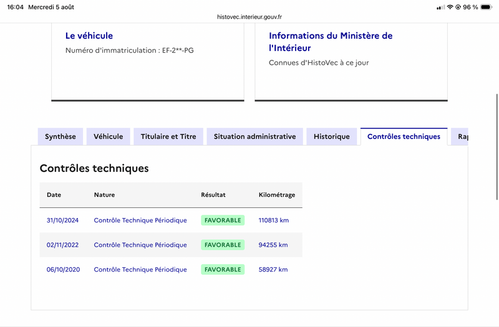499x327 pixels.
Task: Click the rotation lock icon in status bar
Action: 458,7
